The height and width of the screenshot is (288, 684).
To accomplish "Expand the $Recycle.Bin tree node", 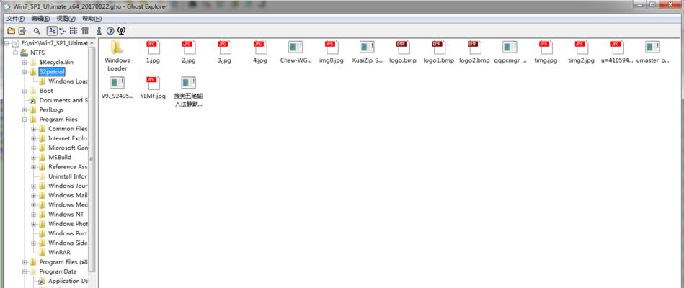I will point(25,63).
